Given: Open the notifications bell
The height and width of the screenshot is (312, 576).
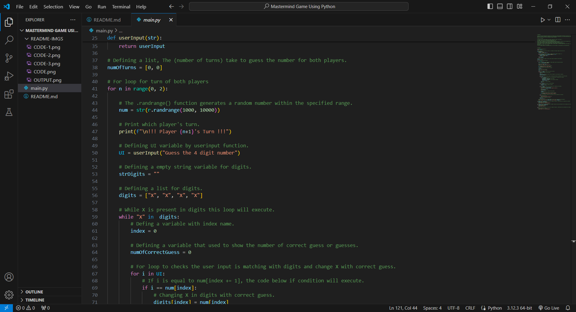Looking at the screenshot, I should (568, 308).
